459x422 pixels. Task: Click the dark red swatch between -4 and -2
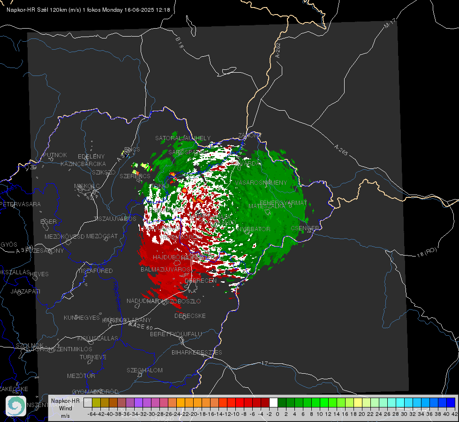tap(265, 402)
